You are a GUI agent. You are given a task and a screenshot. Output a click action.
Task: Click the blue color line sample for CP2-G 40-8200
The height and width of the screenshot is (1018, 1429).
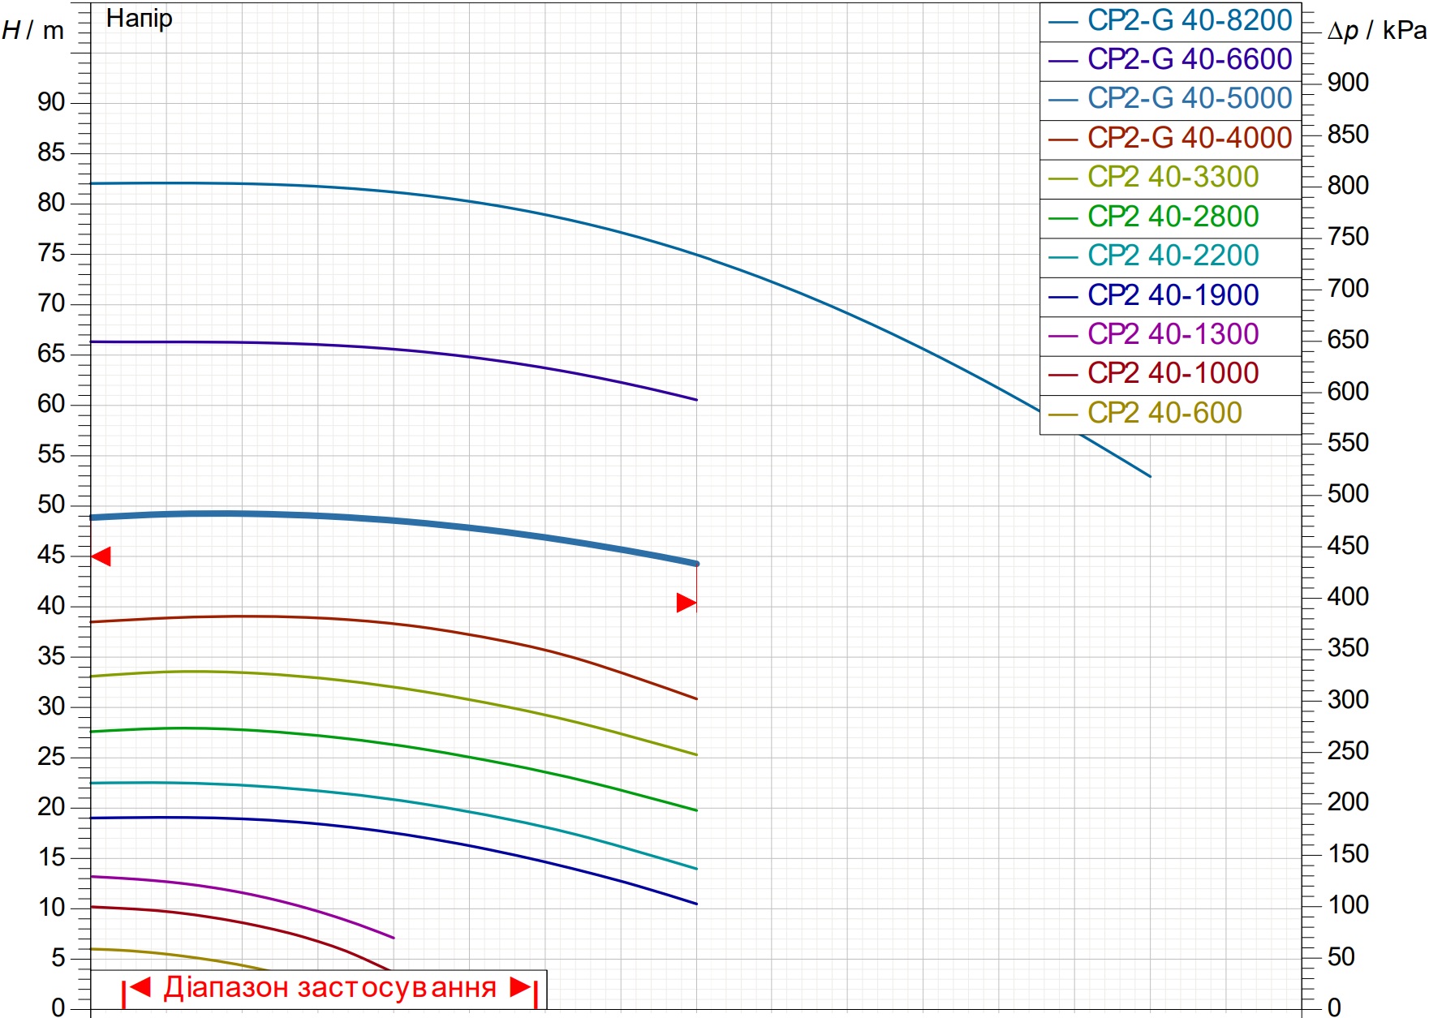pos(1062,23)
